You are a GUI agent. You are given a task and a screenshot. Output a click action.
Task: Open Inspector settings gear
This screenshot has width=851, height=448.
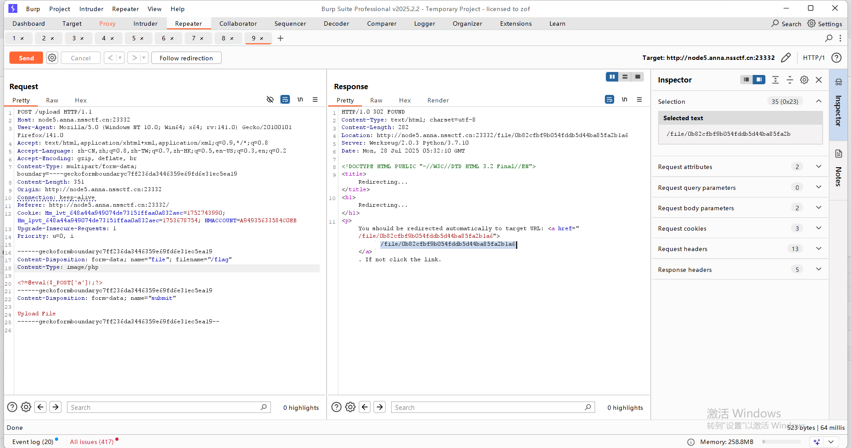pos(804,80)
